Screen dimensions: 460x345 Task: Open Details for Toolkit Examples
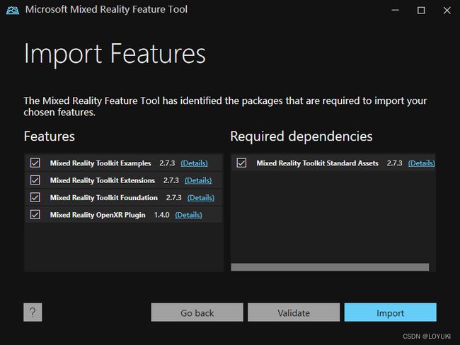tap(194, 163)
